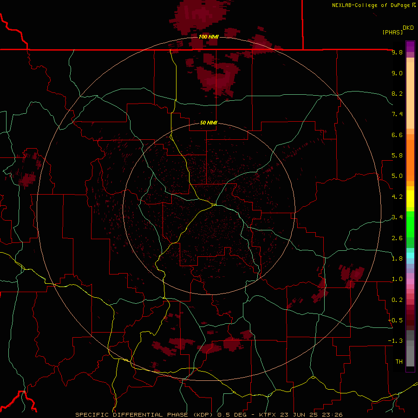This screenshot has height=418, width=418.
Task: Select the 5.0 scale value
Action: [397, 176]
